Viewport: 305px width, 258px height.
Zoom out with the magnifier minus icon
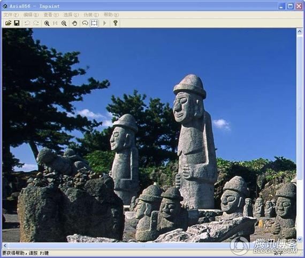[x=64, y=24]
